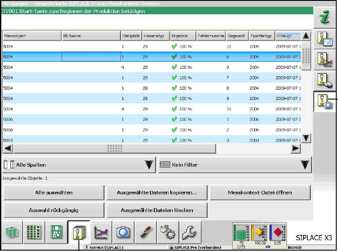Click the vertical scrollbar thumb

306,55
